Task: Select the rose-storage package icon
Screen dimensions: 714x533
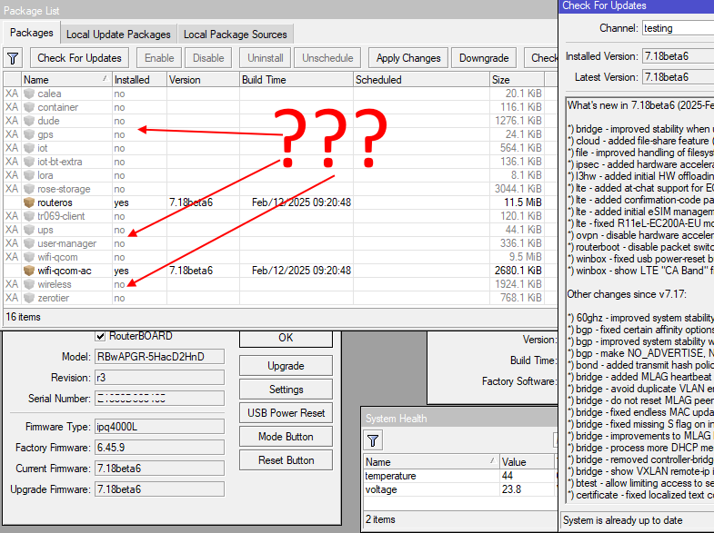Action: tap(29, 189)
